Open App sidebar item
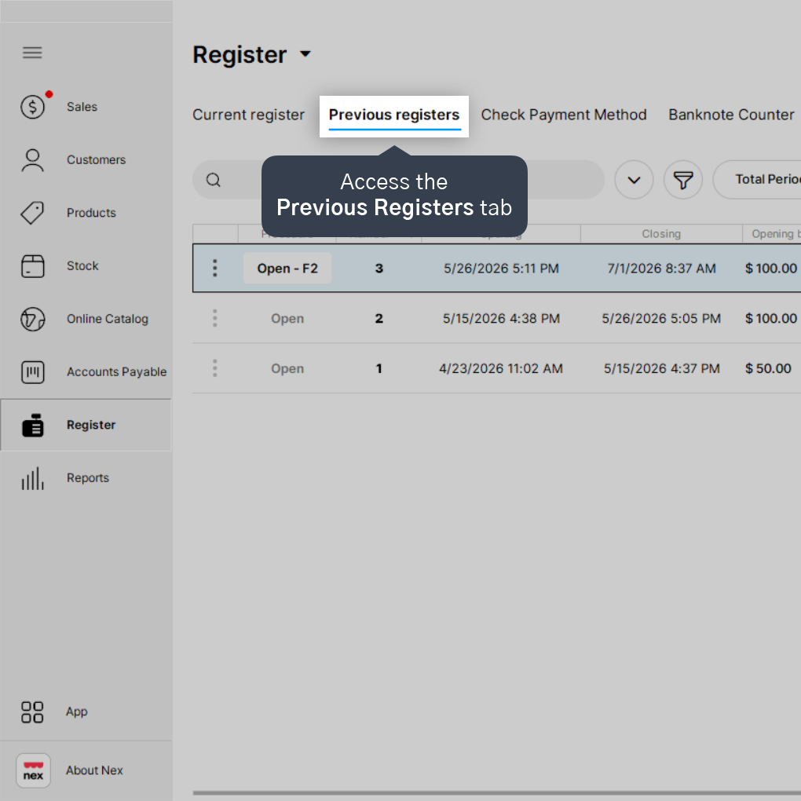Image resolution: width=801 pixels, height=801 pixels. pyautogui.click(x=76, y=712)
